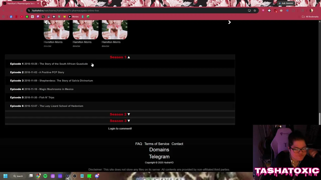Click the Login to comment link
The width and height of the screenshot is (321, 180).
point(120,128)
